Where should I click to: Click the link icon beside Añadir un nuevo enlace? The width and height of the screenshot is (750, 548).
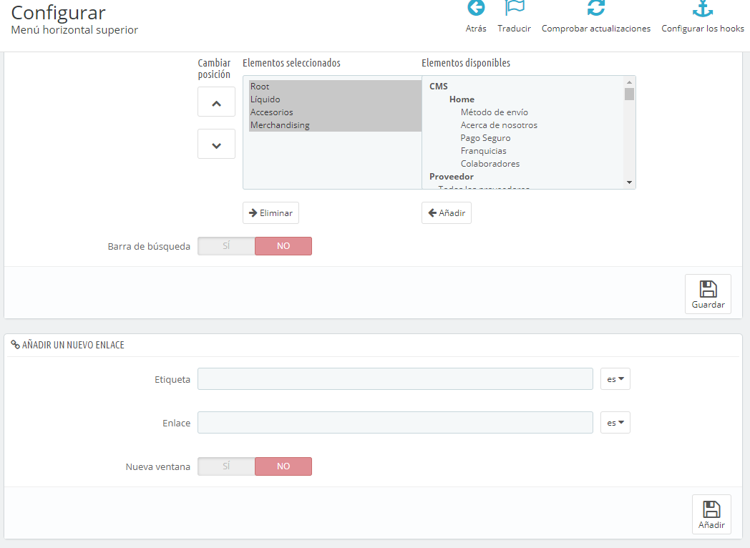point(15,345)
